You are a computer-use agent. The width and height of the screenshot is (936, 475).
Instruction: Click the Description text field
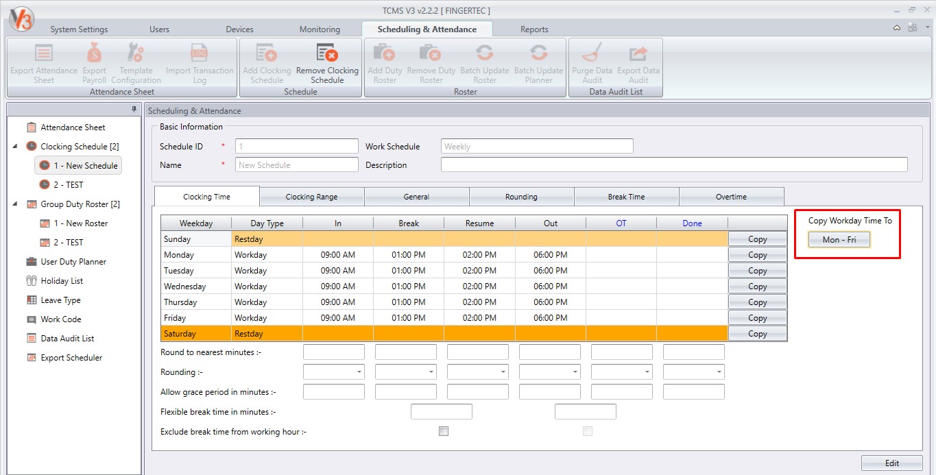tap(674, 165)
